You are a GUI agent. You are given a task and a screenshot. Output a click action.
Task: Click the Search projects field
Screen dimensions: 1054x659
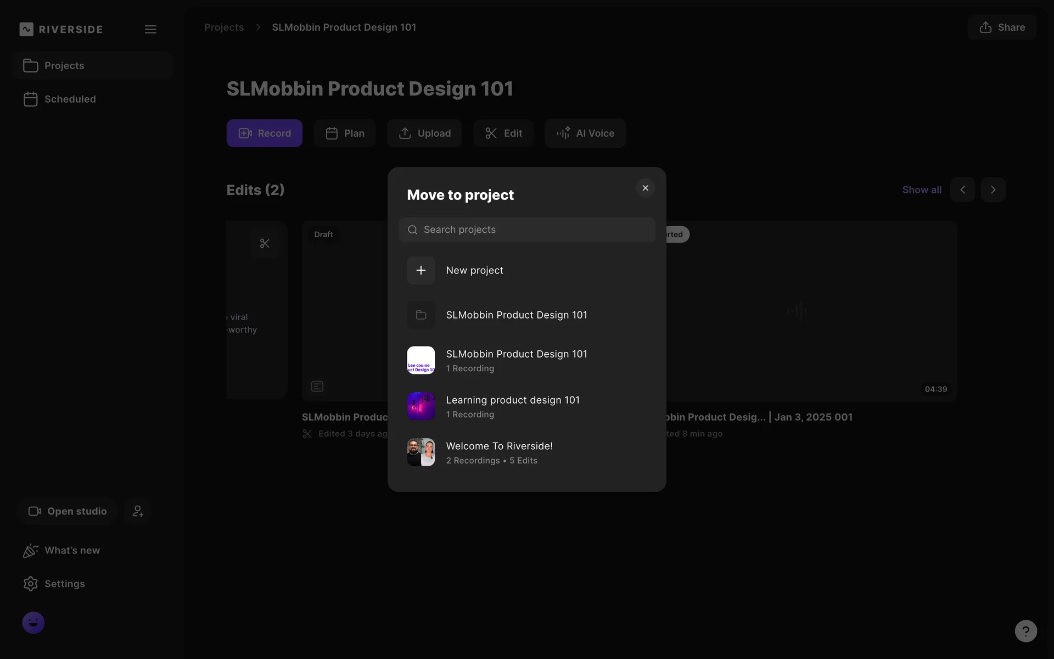[x=527, y=230]
